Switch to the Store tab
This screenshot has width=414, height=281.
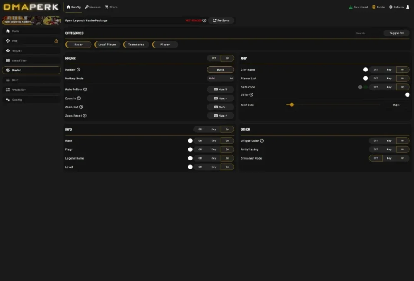(111, 7)
